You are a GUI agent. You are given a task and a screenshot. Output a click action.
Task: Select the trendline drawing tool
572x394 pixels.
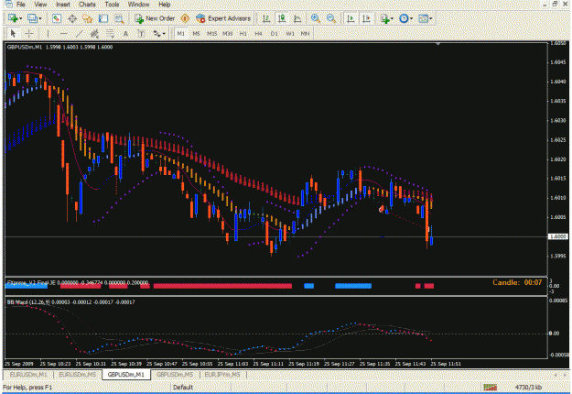pyautogui.click(x=79, y=34)
